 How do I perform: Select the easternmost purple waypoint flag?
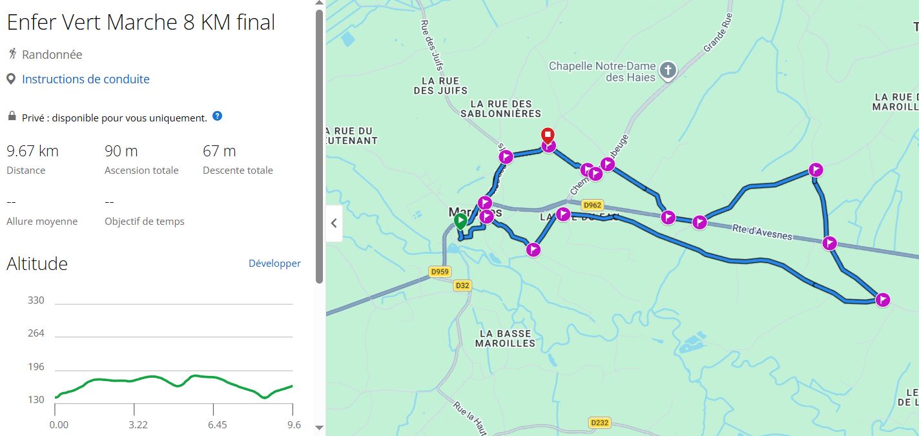click(x=883, y=300)
